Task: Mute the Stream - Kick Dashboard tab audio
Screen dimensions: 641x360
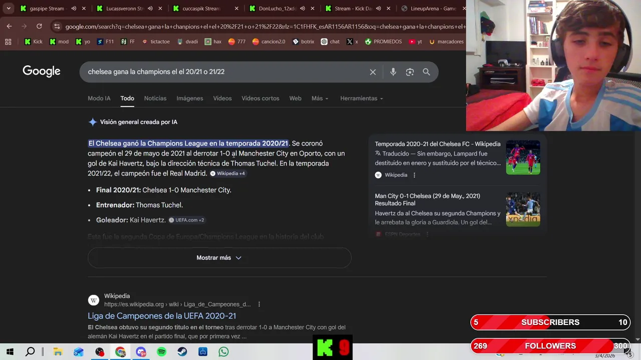Action: point(378,8)
